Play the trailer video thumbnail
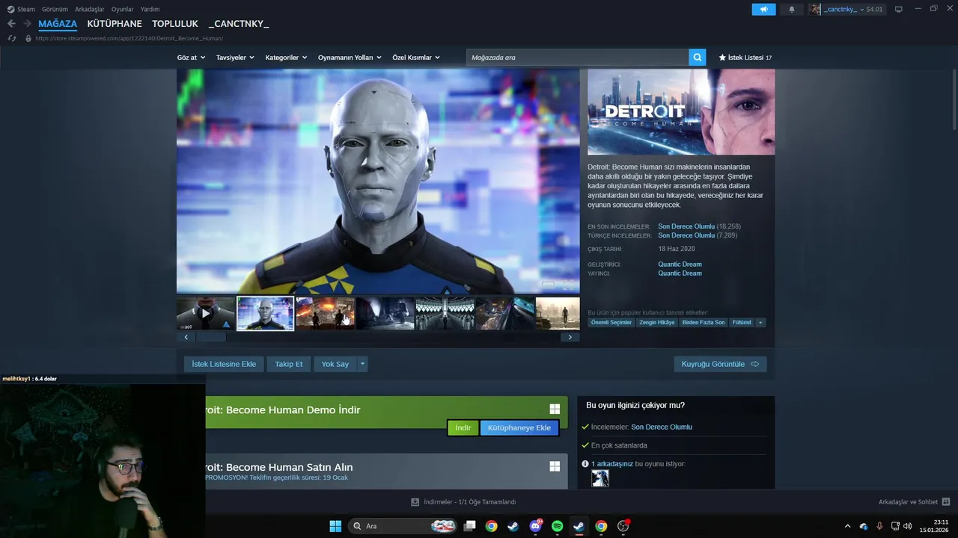The width and height of the screenshot is (958, 538). 206,313
